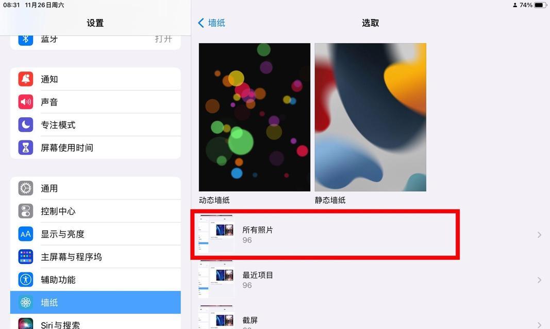Click the General gear icon
Viewport: 550px width, 329px height.
[26, 188]
